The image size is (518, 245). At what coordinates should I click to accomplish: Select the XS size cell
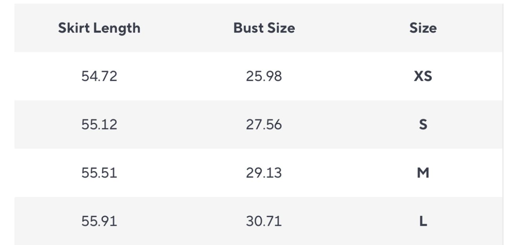[423, 76]
